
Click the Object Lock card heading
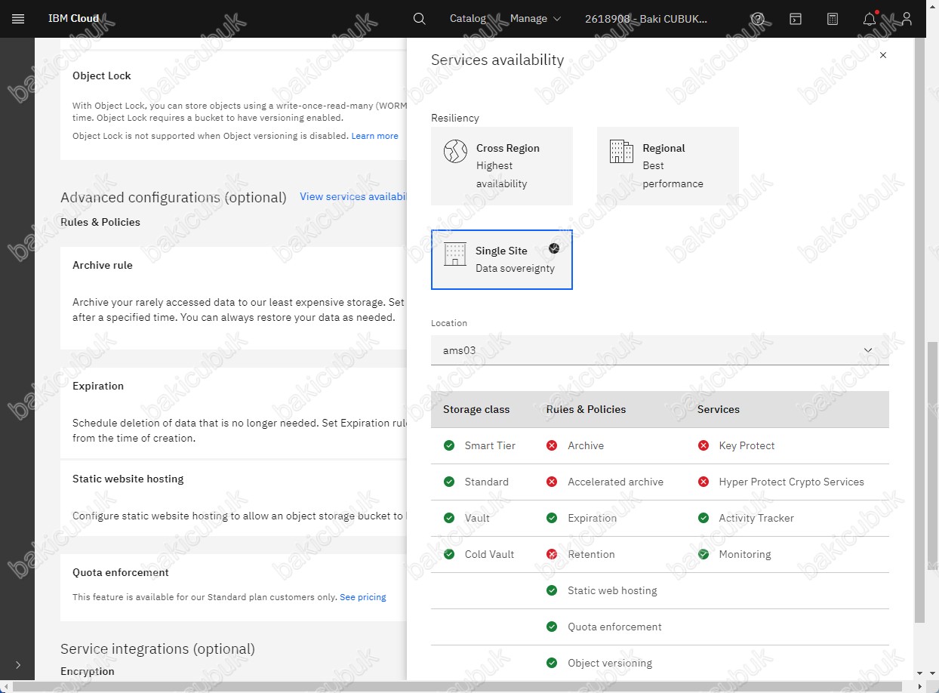click(x=102, y=75)
